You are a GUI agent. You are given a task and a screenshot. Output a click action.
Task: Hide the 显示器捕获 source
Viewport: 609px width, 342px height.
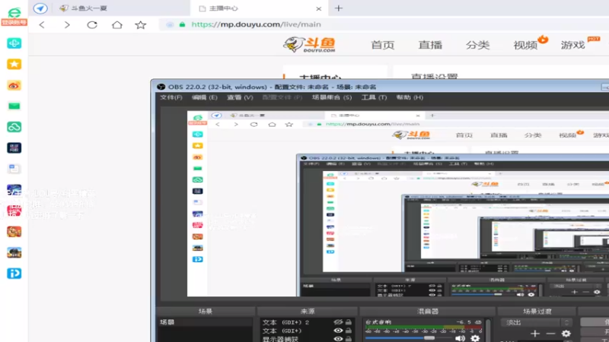(338, 339)
